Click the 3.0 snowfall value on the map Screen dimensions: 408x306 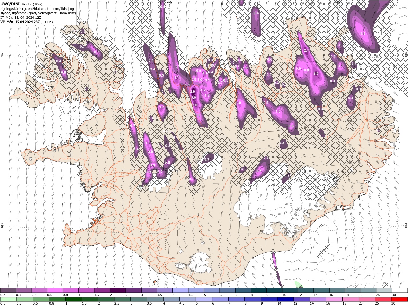click(x=193, y=98)
